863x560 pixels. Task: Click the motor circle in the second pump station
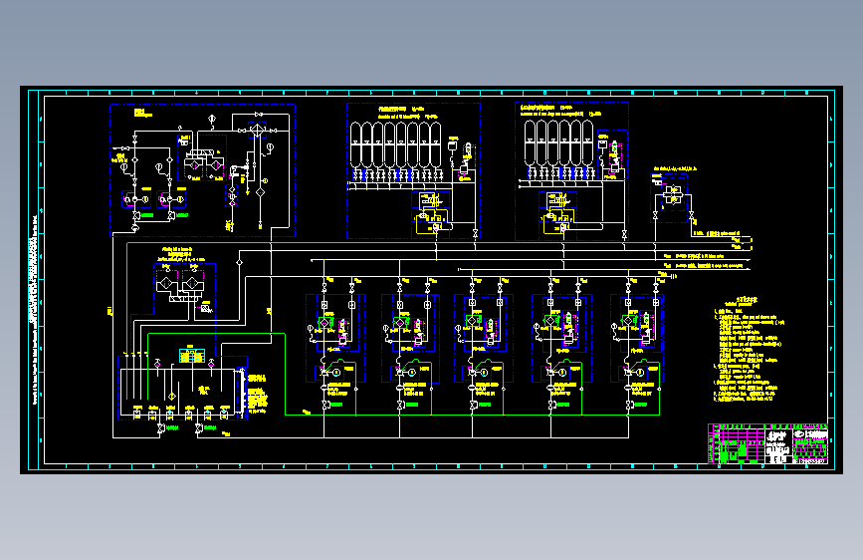tap(412, 373)
